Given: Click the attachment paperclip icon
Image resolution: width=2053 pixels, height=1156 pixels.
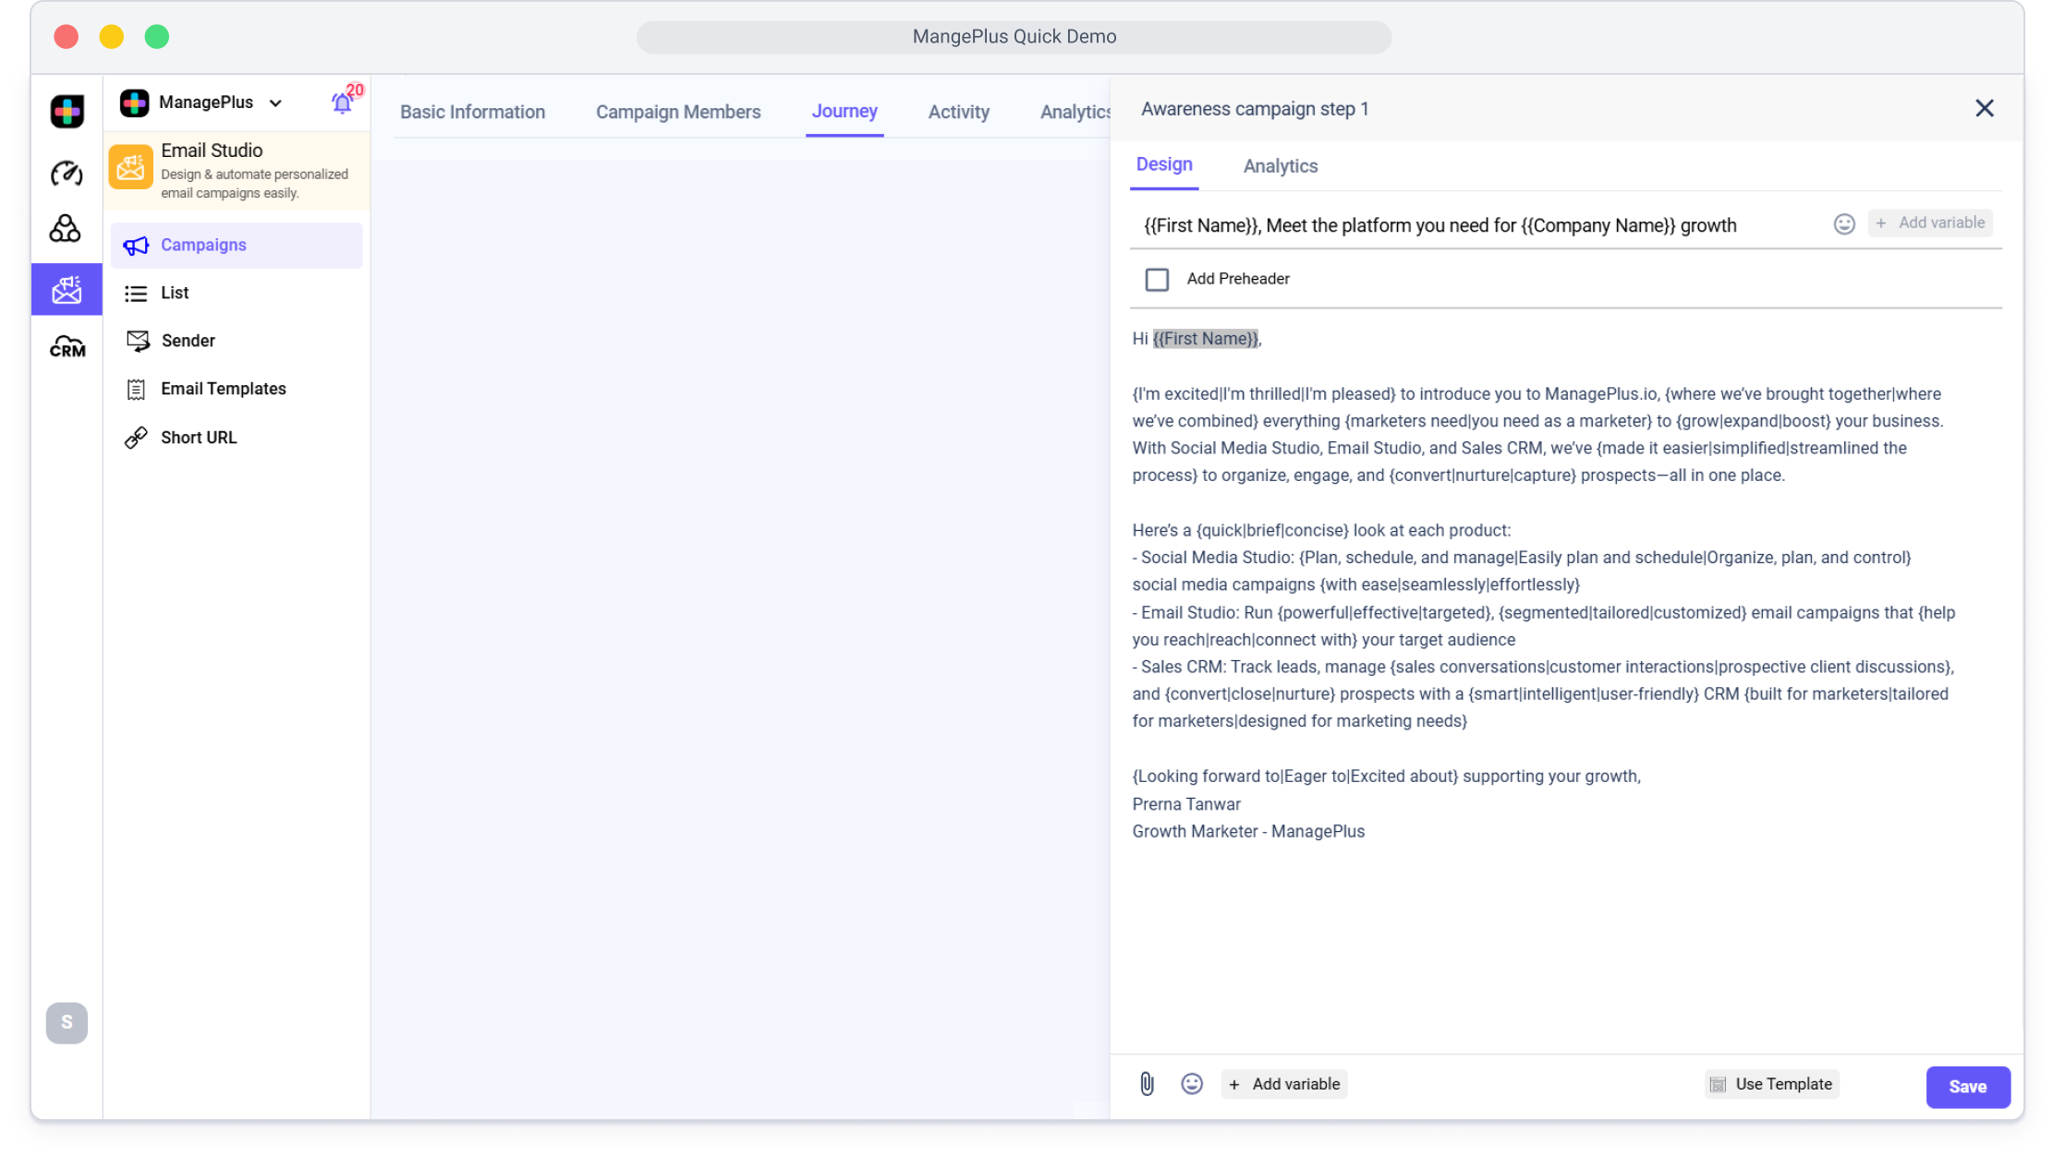Looking at the screenshot, I should tap(1147, 1084).
